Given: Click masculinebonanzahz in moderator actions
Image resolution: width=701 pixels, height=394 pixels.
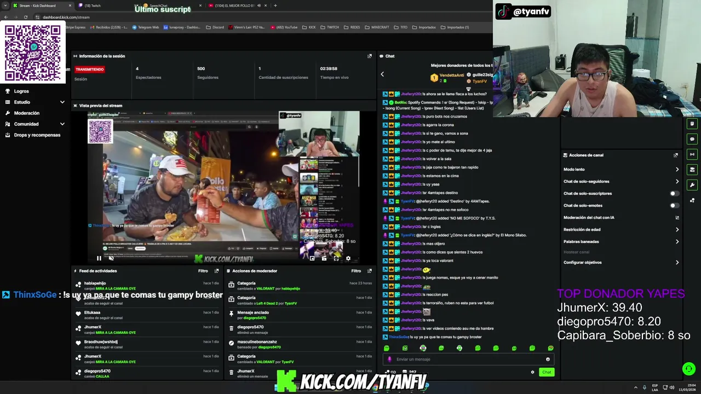Looking at the screenshot, I should click(257, 342).
